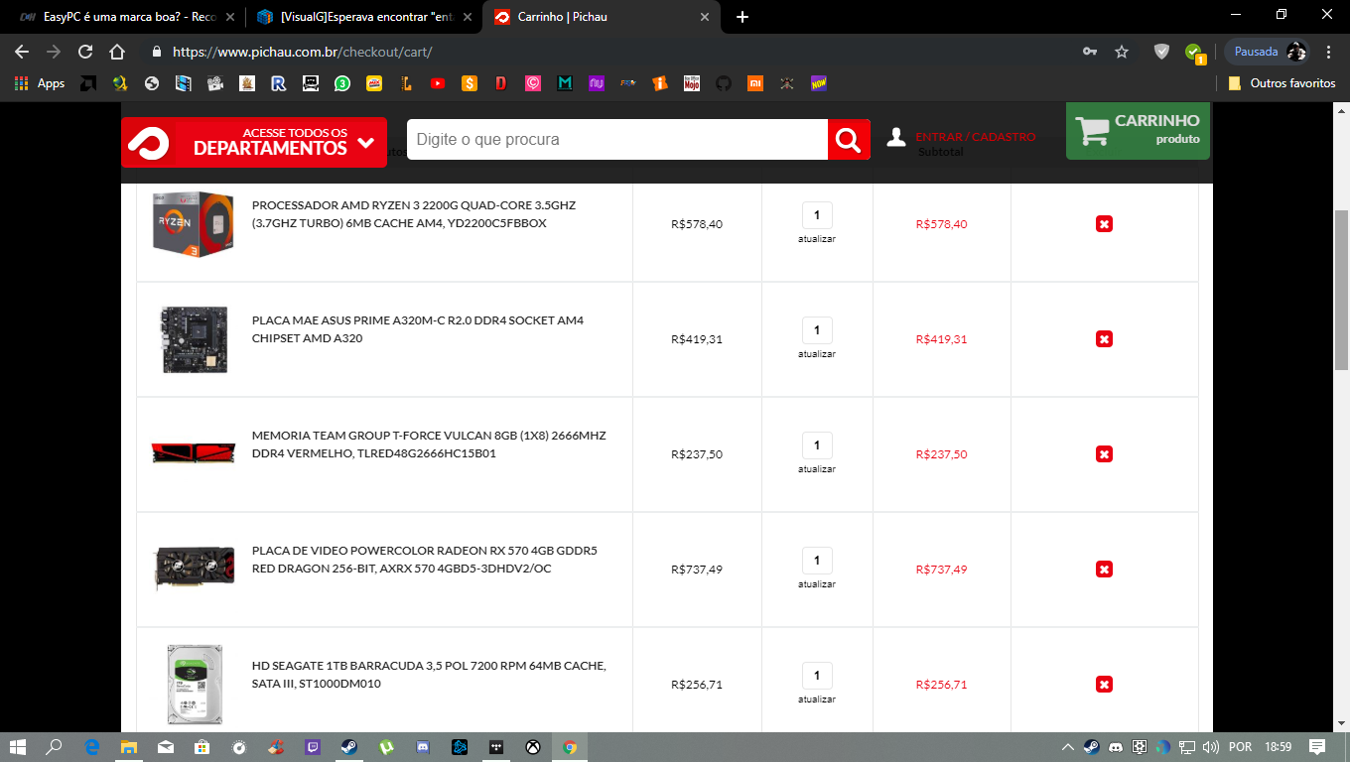Focus the 'Digite o que procura' search field

coord(617,140)
